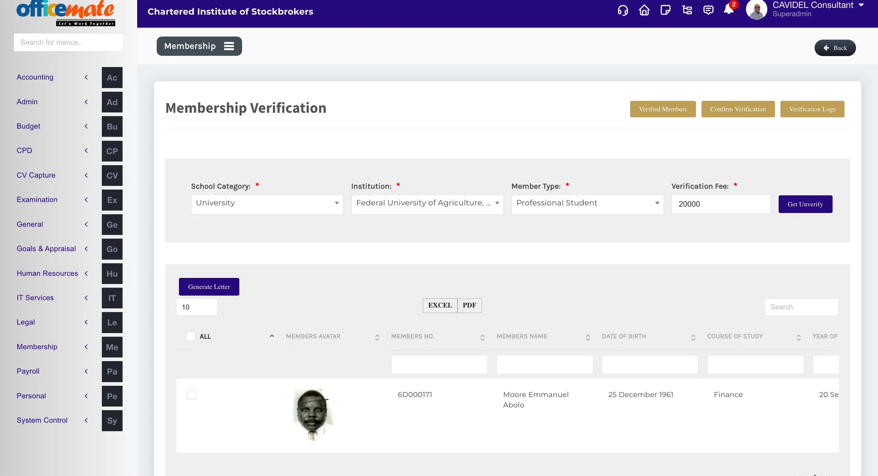Click the Ge general tile

pos(112,225)
